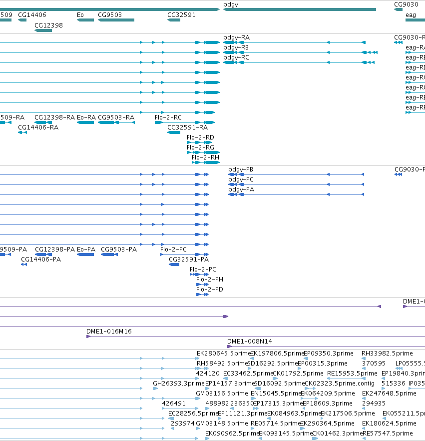Click the RE57547.5prime EST label
Image resolution: width=425 pixels, height=441 pixels.
click(x=388, y=433)
